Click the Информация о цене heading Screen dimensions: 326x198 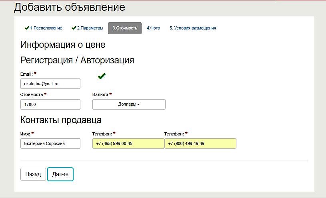[x=63, y=45]
